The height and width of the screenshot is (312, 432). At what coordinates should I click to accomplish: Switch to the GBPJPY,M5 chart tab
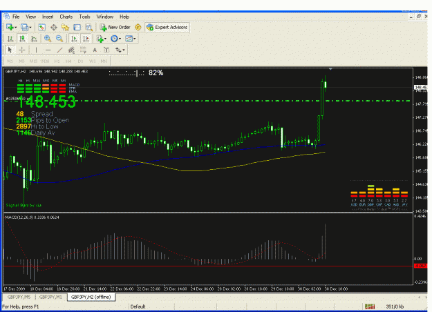point(19,297)
